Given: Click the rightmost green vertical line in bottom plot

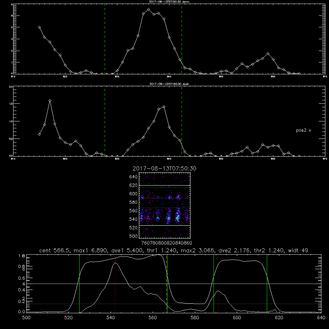Looking at the screenshot, I should pos(267,284).
